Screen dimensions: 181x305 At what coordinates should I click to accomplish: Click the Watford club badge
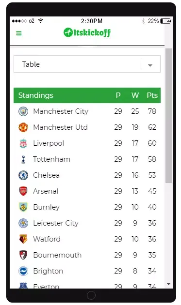click(23, 239)
